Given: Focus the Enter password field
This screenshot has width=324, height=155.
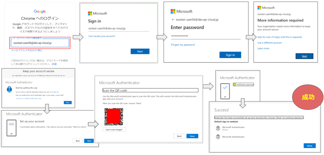Looking at the screenshot, I should pos(205,36).
